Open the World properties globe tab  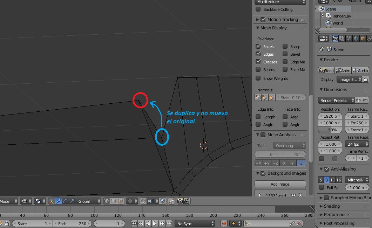pyautogui.click(x=356, y=39)
